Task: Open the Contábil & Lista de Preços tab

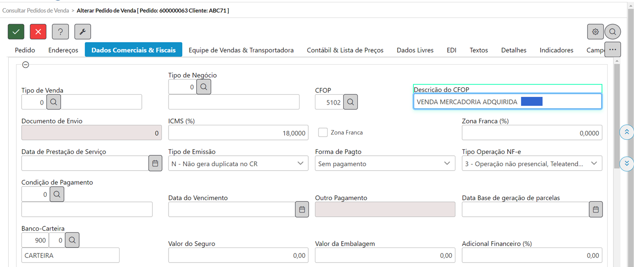Action: [x=345, y=50]
